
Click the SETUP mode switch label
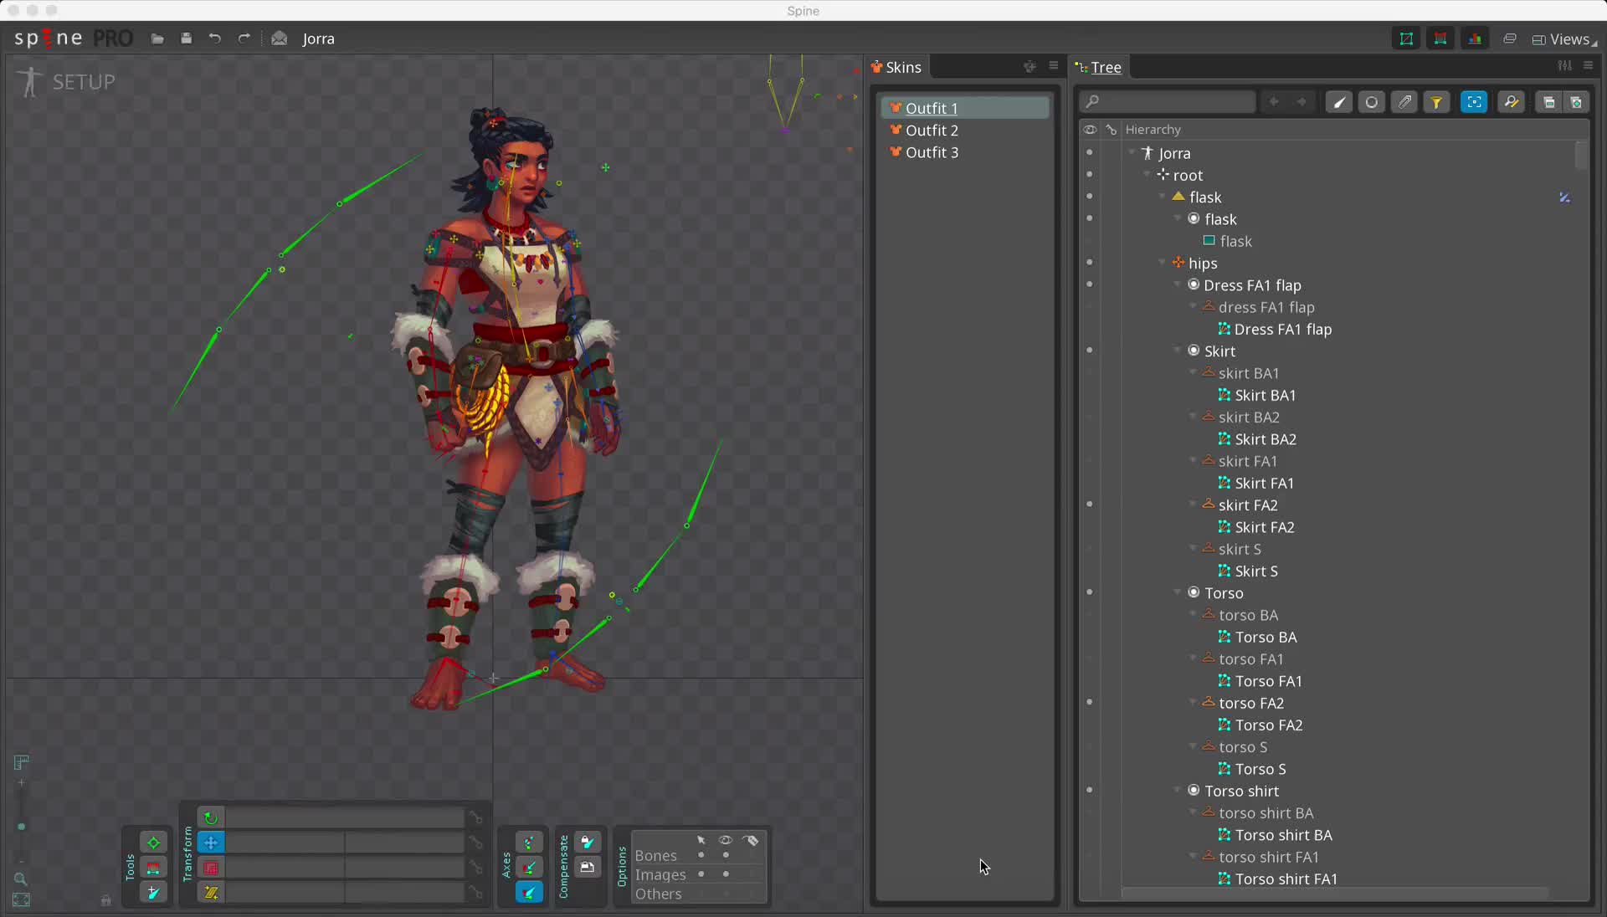(x=84, y=82)
